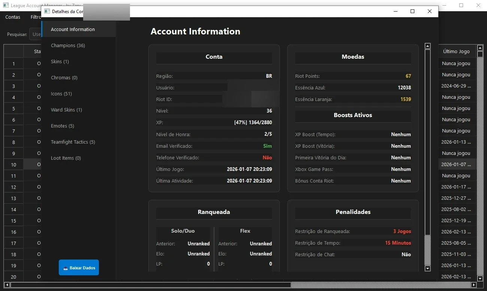The height and width of the screenshot is (291, 487).
Task: Close the League Account Manager main window
Action: click(478, 5)
